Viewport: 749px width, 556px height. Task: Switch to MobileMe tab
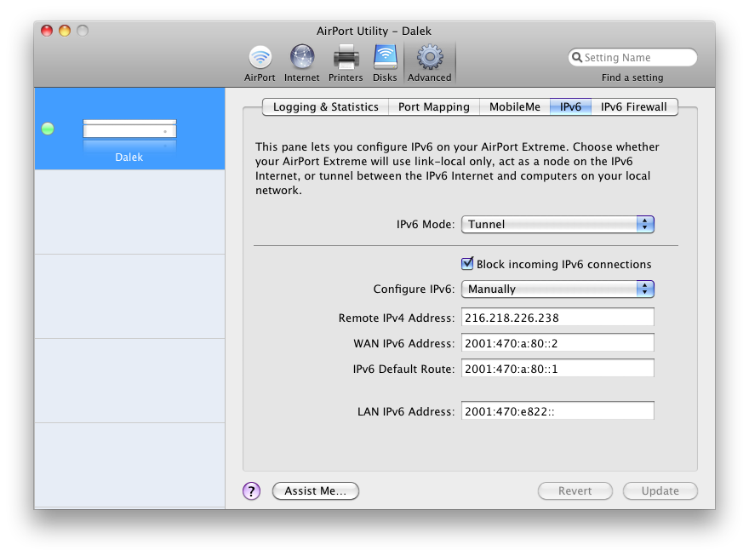(x=514, y=107)
